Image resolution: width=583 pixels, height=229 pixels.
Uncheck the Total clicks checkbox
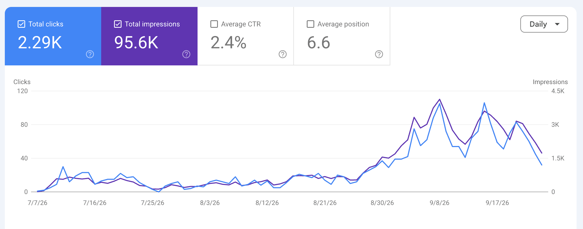[x=21, y=24]
